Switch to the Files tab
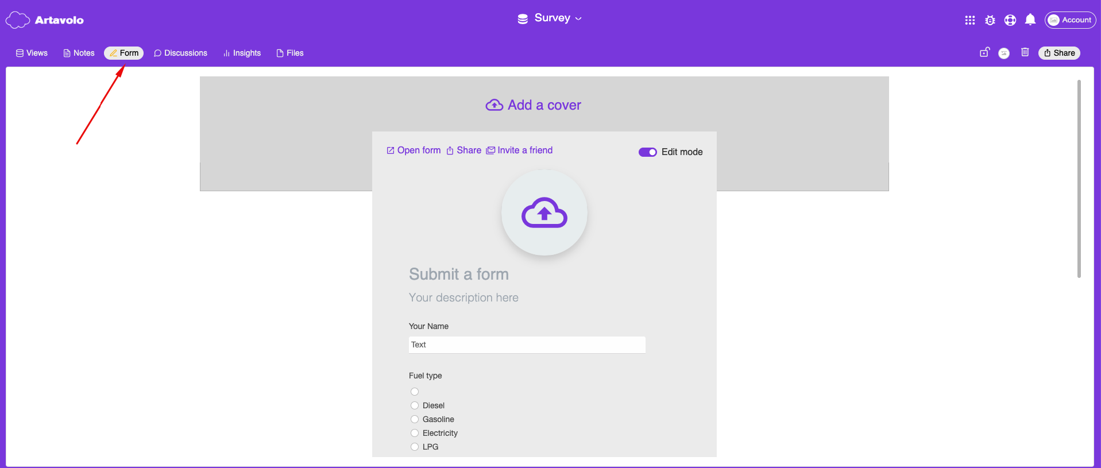1101x468 pixels. click(x=289, y=53)
